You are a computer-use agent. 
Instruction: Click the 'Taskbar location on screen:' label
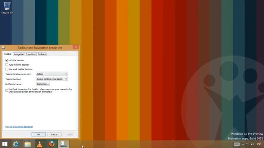click(18, 74)
